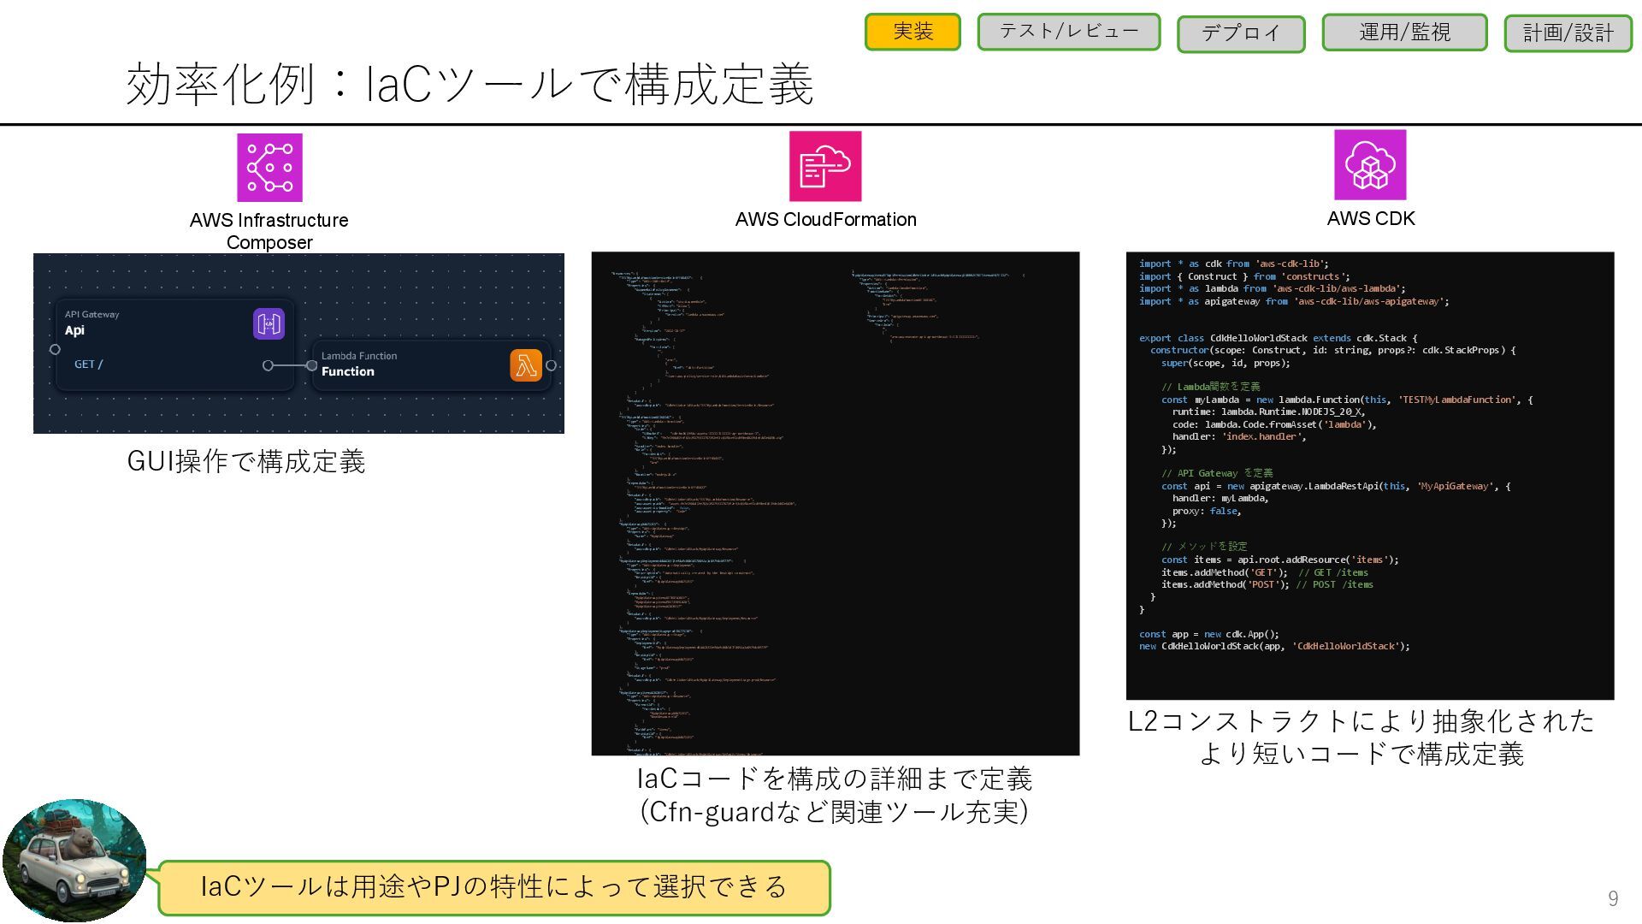1642x924 pixels.
Task: Click the 'runtime: lambda.Runtime.NODEJS_20_X' line
Action: [x=1268, y=412]
